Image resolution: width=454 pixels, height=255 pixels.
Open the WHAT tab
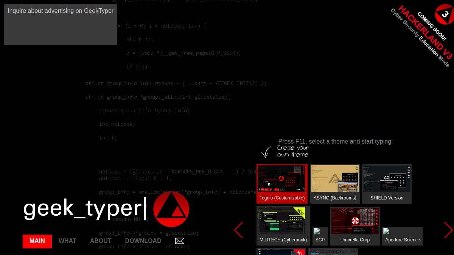[x=67, y=241]
